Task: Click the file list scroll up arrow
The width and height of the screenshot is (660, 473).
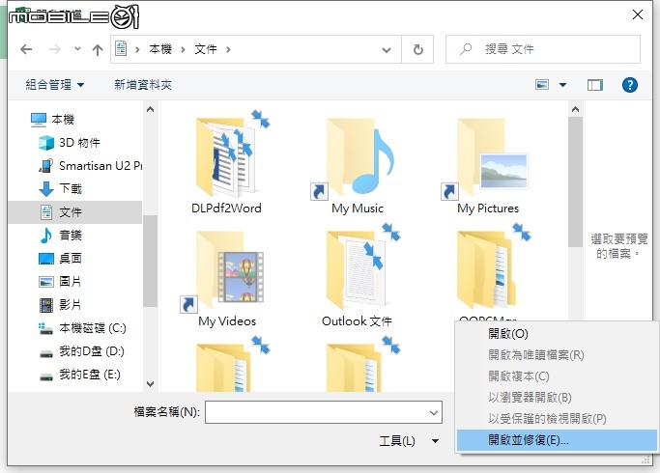Action: pyautogui.click(x=575, y=110)
